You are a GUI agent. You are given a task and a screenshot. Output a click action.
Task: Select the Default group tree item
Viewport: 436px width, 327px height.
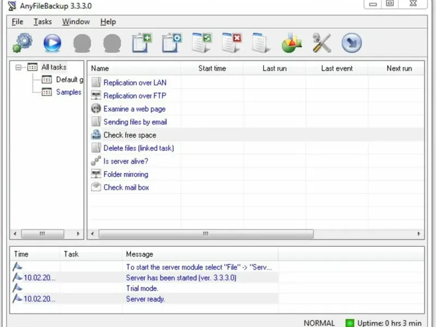tap(70, 80)
